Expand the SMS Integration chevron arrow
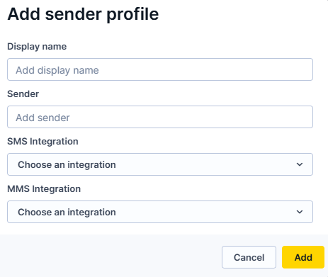328x277 pixels. tap(300, 164)
